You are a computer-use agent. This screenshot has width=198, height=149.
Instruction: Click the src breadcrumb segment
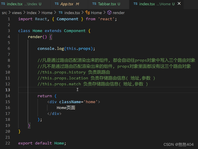click(x=4, y=13)
